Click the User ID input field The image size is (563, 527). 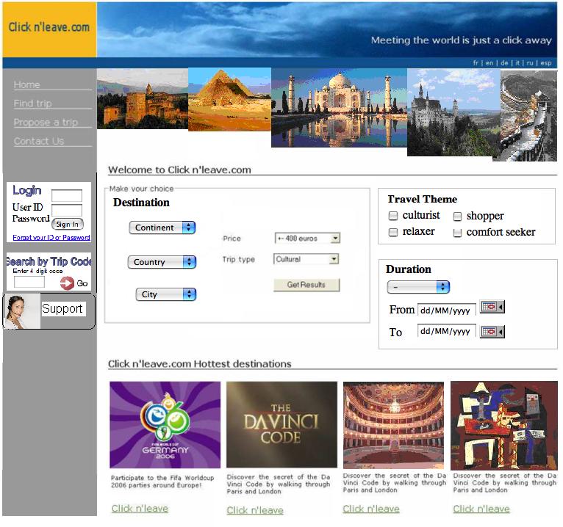[x=67, y=196]
